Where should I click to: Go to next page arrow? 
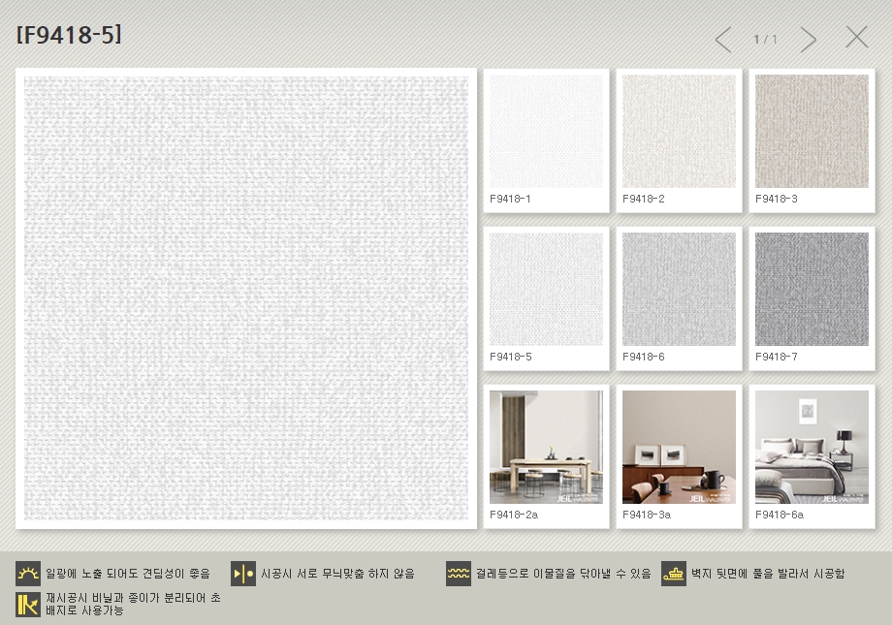tap(808, 40)
